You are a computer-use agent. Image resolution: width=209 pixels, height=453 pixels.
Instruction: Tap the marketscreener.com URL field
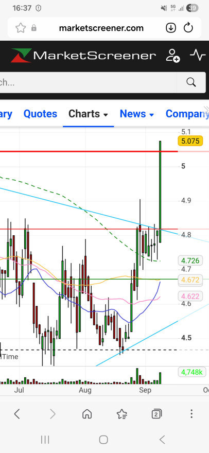(101, 28)
